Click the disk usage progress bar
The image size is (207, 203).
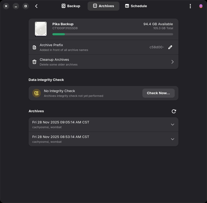[112, 34]
